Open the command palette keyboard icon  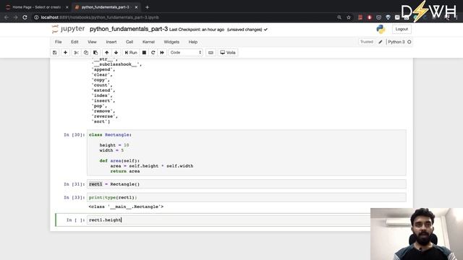pos(211,53)
